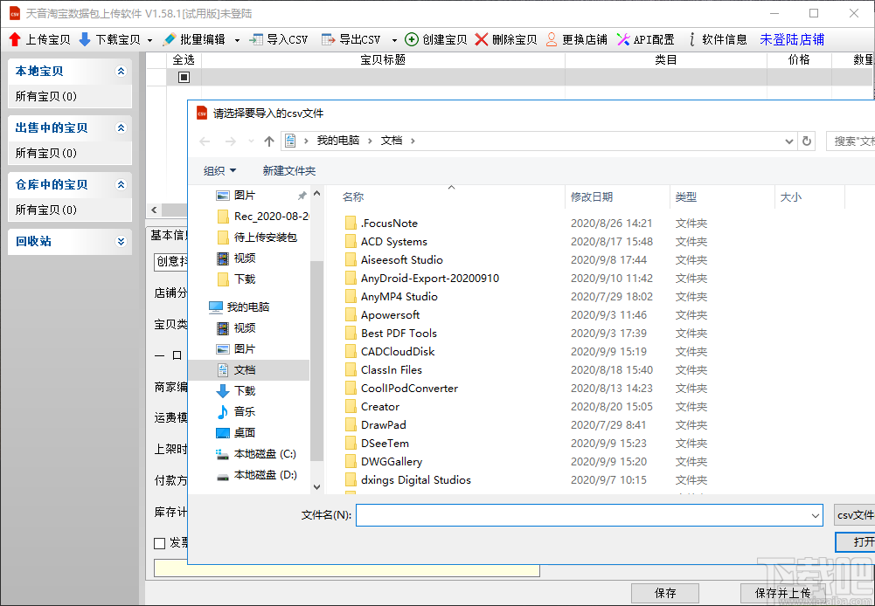Collapse the 仓库中的宝贝 panel
The width and height of the screenshot is (875, 606).
pyautogui.click(x=122, y=185)
